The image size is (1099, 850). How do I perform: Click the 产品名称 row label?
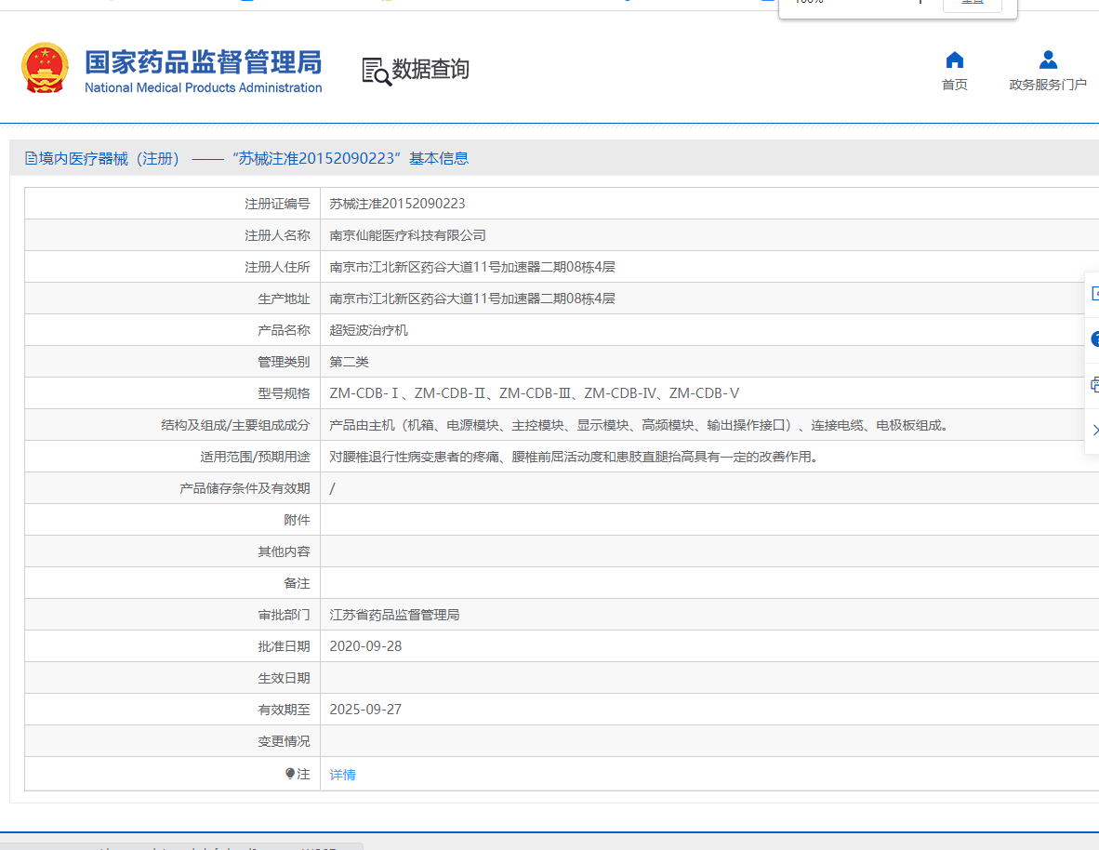(x=284, y=330)
